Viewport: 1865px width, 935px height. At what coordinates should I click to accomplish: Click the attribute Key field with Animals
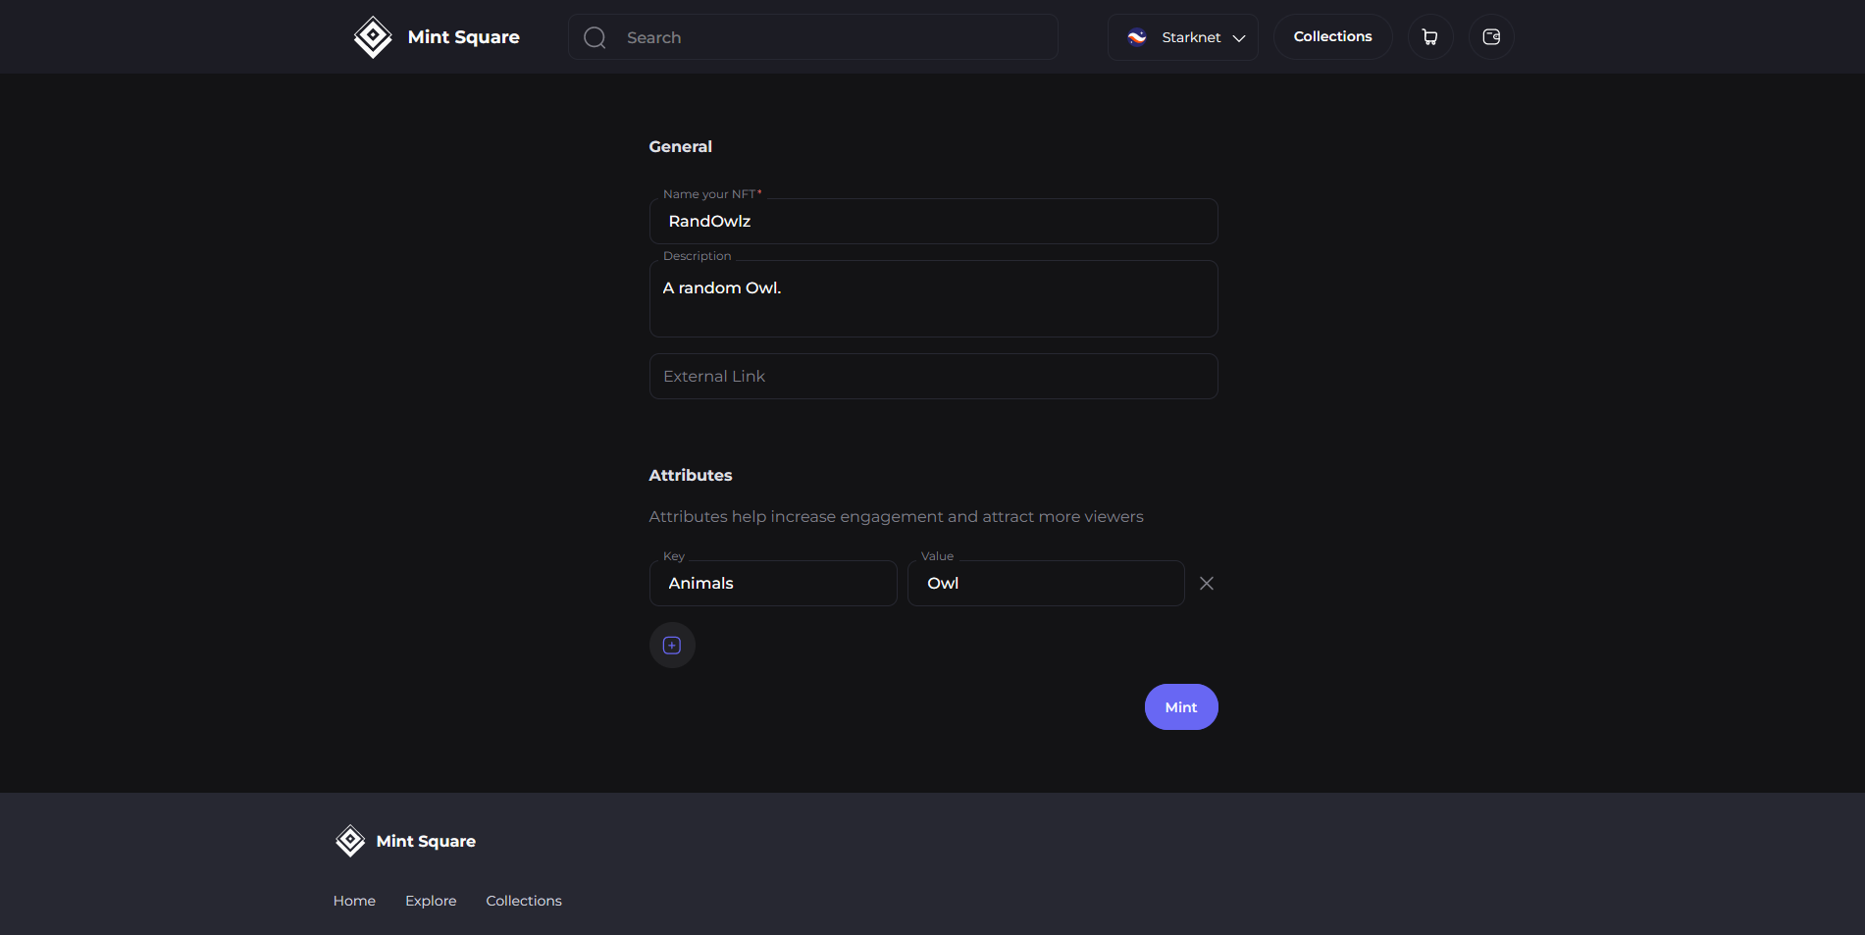pos(772,584)
